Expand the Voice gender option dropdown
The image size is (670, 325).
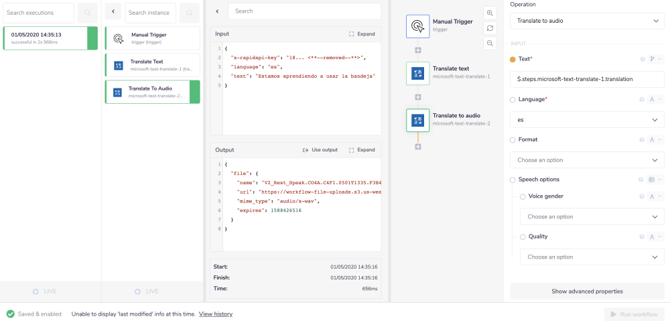click(592, 216)
